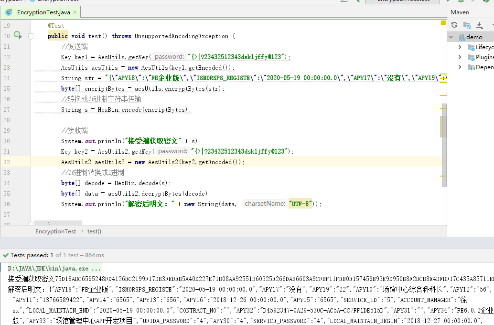The image size is (494, 325).
Task: Collapse the test() method fold marker at line 20
Action: (31, 36)
